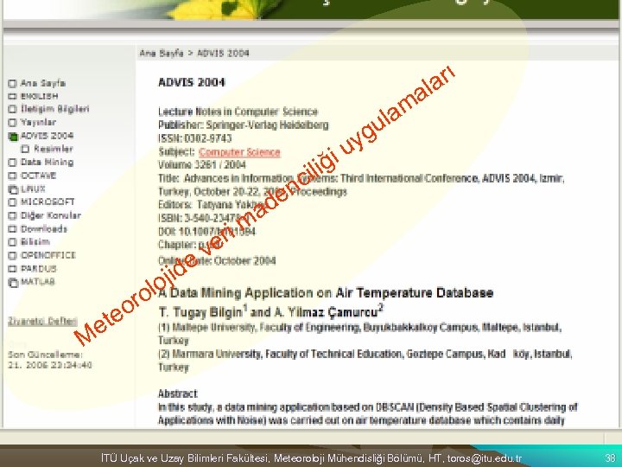Image resolution: width=622 pixels, height=467 pixels.
Task: Go to the Downloads section
Action: coord(44,228)
